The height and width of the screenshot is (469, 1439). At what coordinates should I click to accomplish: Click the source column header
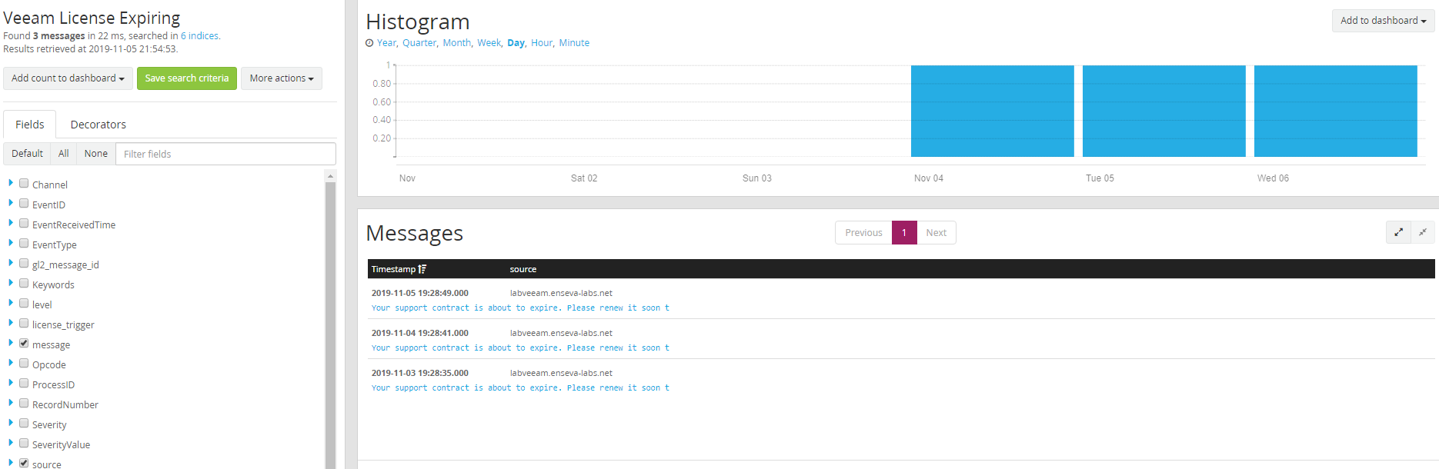523,269
